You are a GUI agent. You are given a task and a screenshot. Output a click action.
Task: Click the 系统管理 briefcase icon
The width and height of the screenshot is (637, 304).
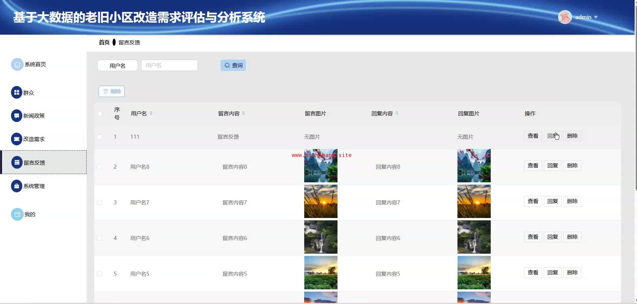[17, 186]
